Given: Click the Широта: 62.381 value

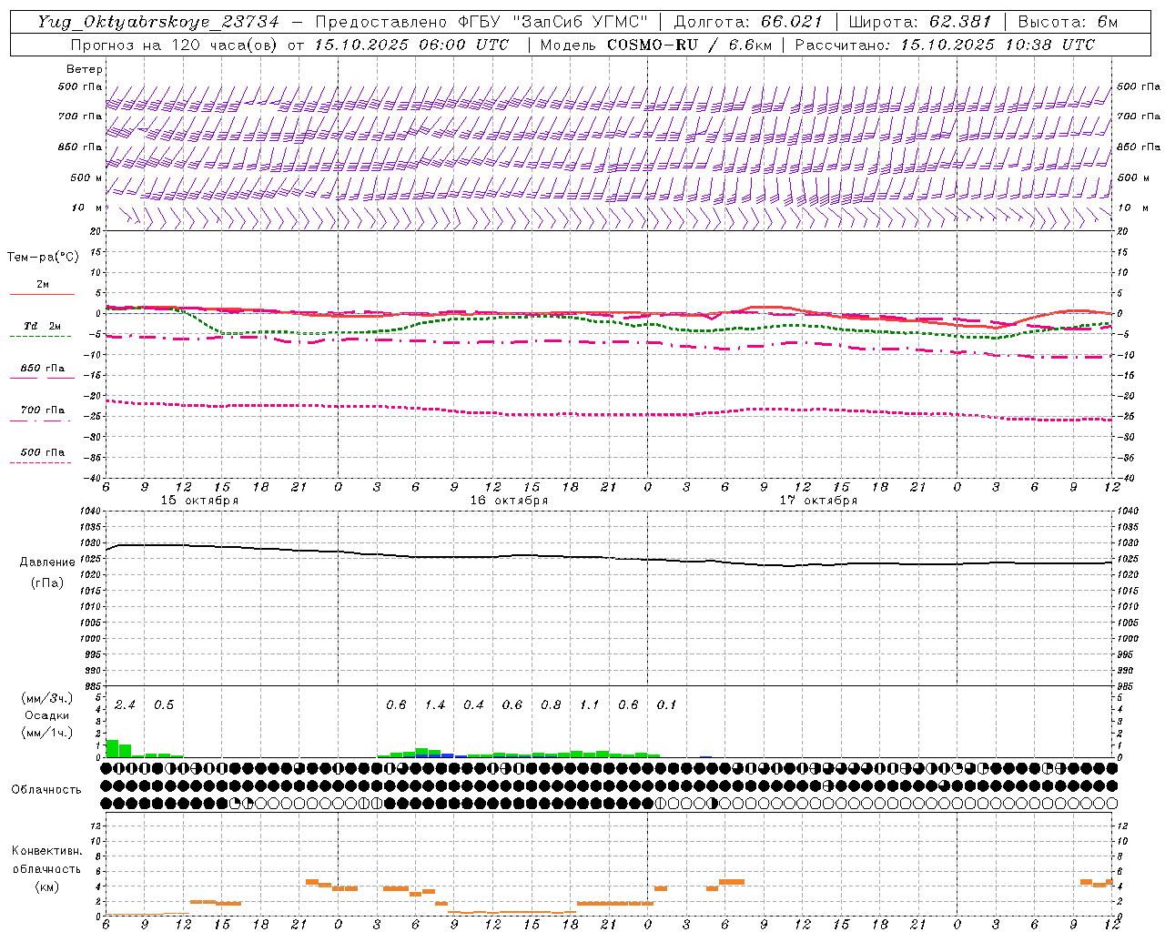Looking at the screenshot, I should point(919,22).
